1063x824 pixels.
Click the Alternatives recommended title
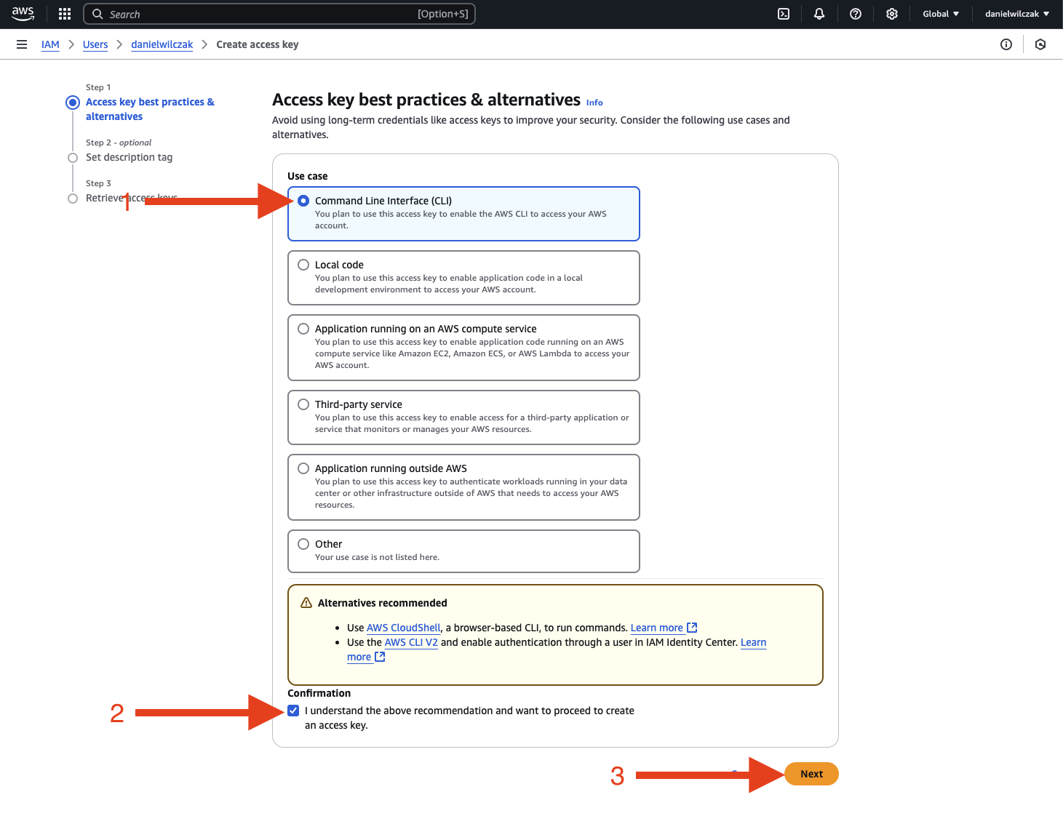(x=383, y=603)
